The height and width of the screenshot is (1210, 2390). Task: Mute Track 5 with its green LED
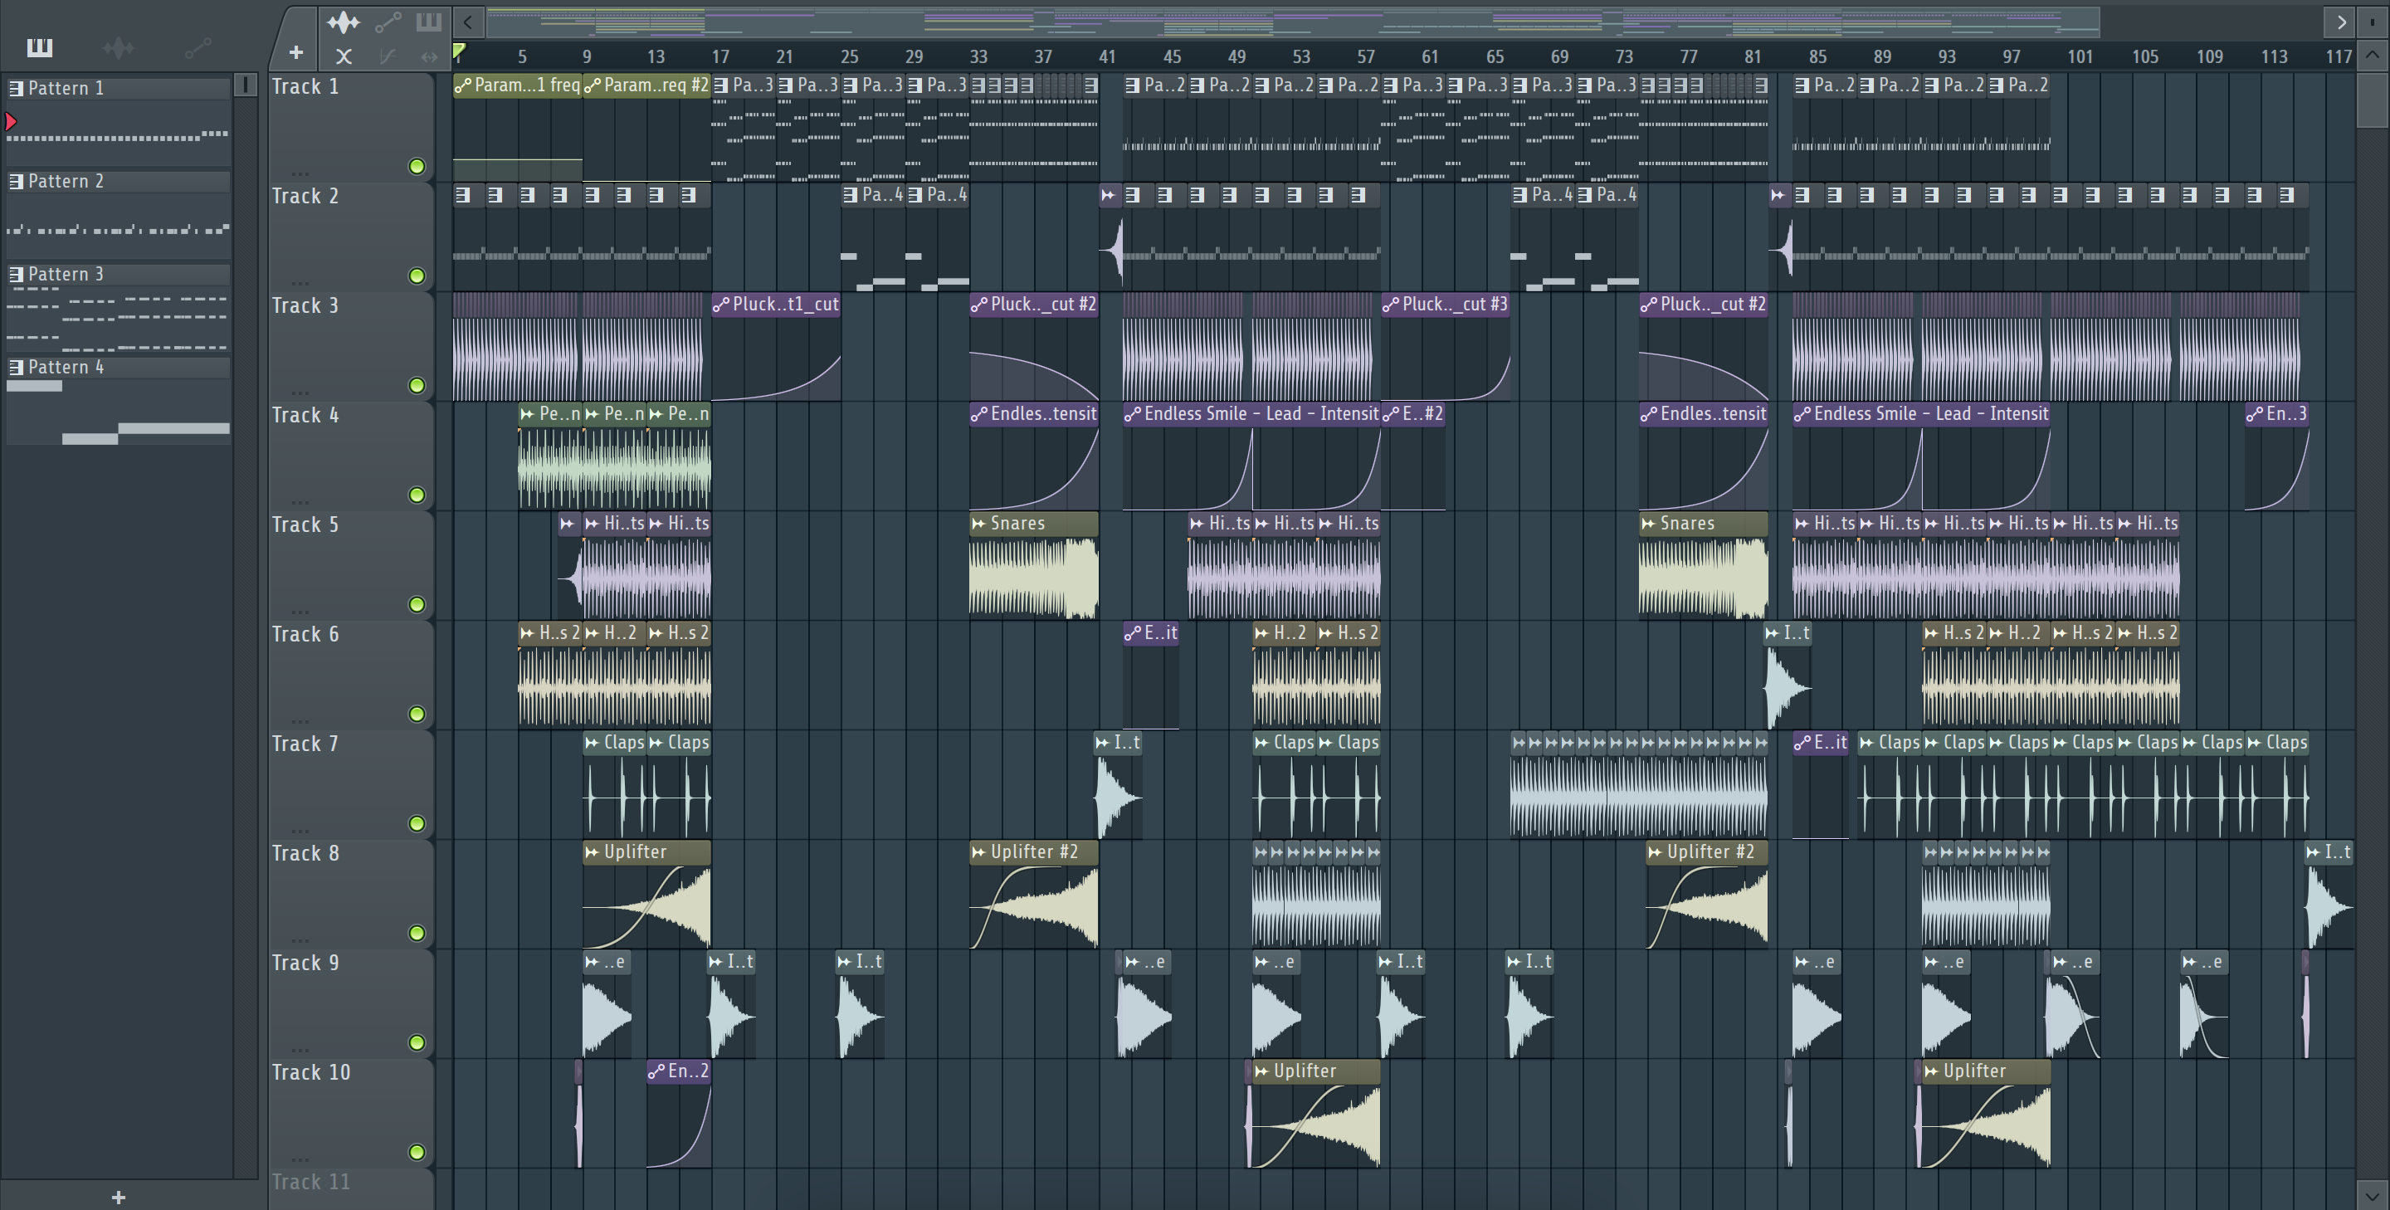tap(417, 604)
